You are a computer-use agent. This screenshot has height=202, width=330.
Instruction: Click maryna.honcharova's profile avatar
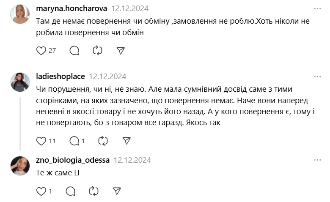(x=19, y=14)
